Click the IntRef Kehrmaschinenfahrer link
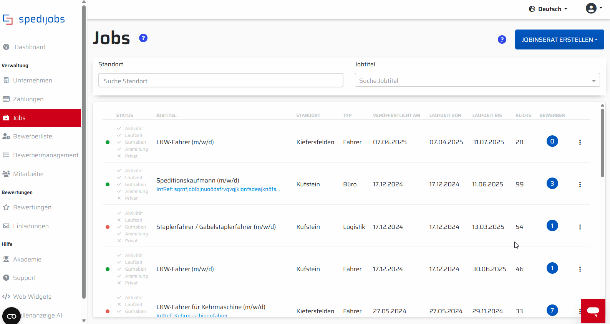610x324 pixels. (x=192, y=316)
